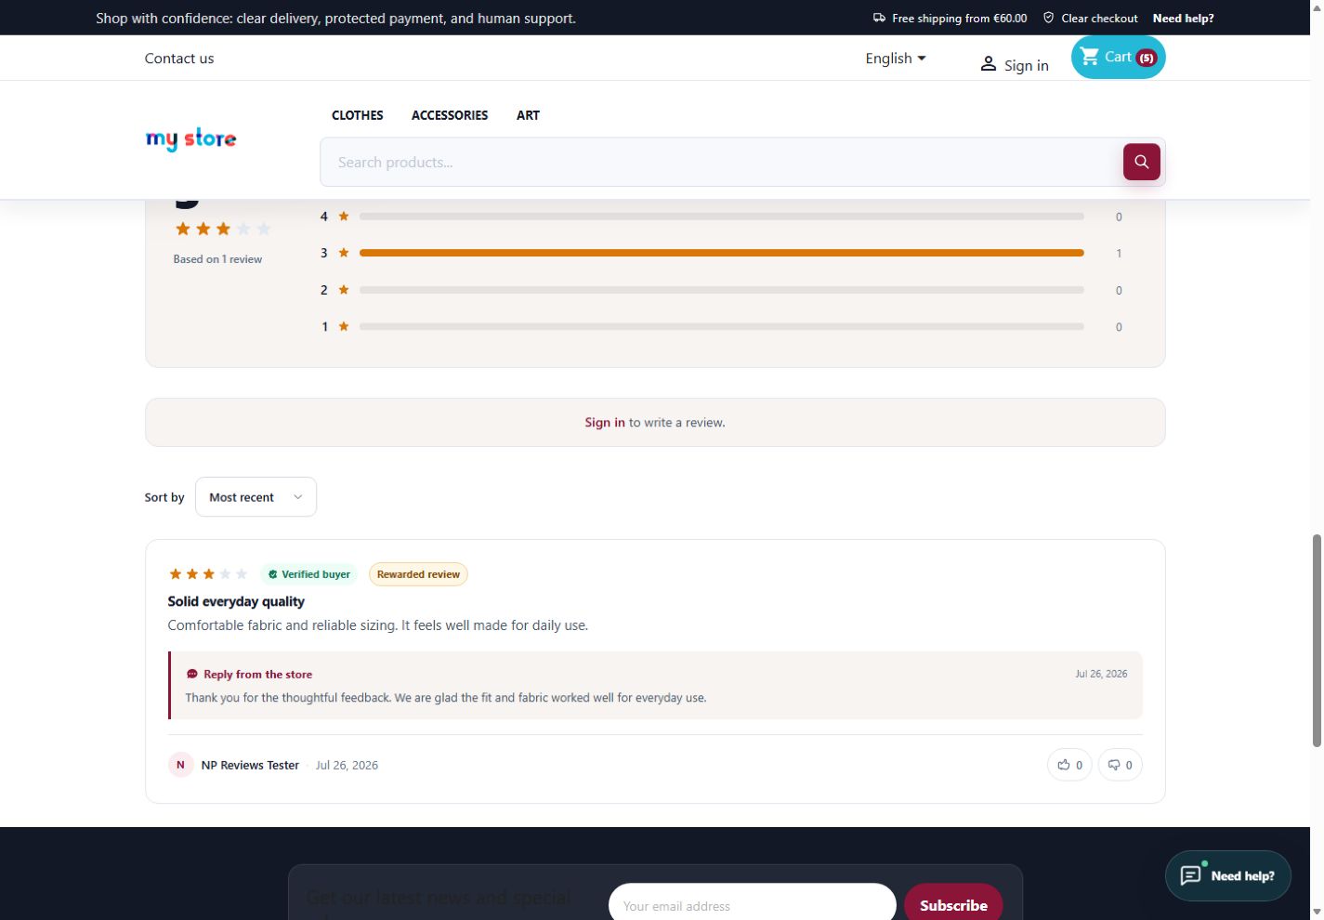1324x920 pixels.
Task: Click the Free shipping from €60.00 text
Action: pyautogui.click(x=960, y=18)
